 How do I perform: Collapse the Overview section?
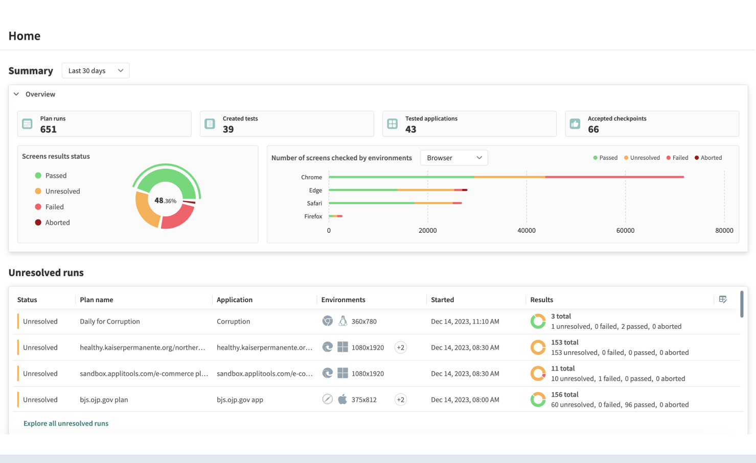pyautogui.click(x=16, y=94)
